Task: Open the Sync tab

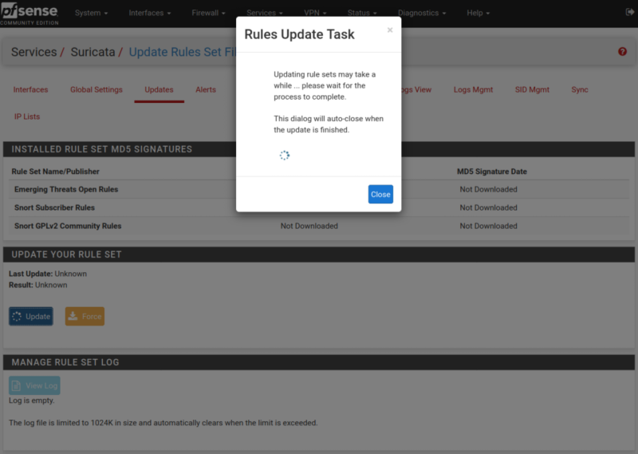Action: pyautogui.click(x=580, y=89)
